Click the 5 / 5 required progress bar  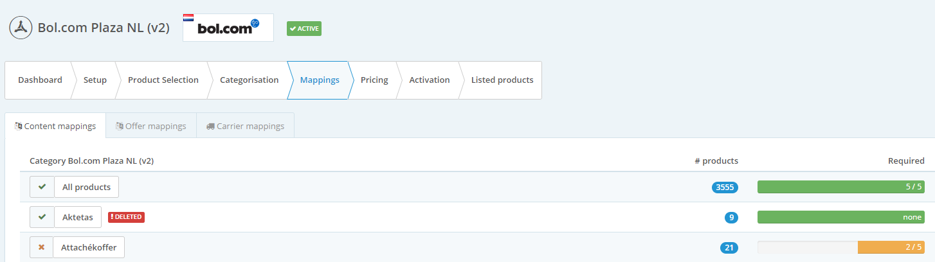tap(841, 187)
